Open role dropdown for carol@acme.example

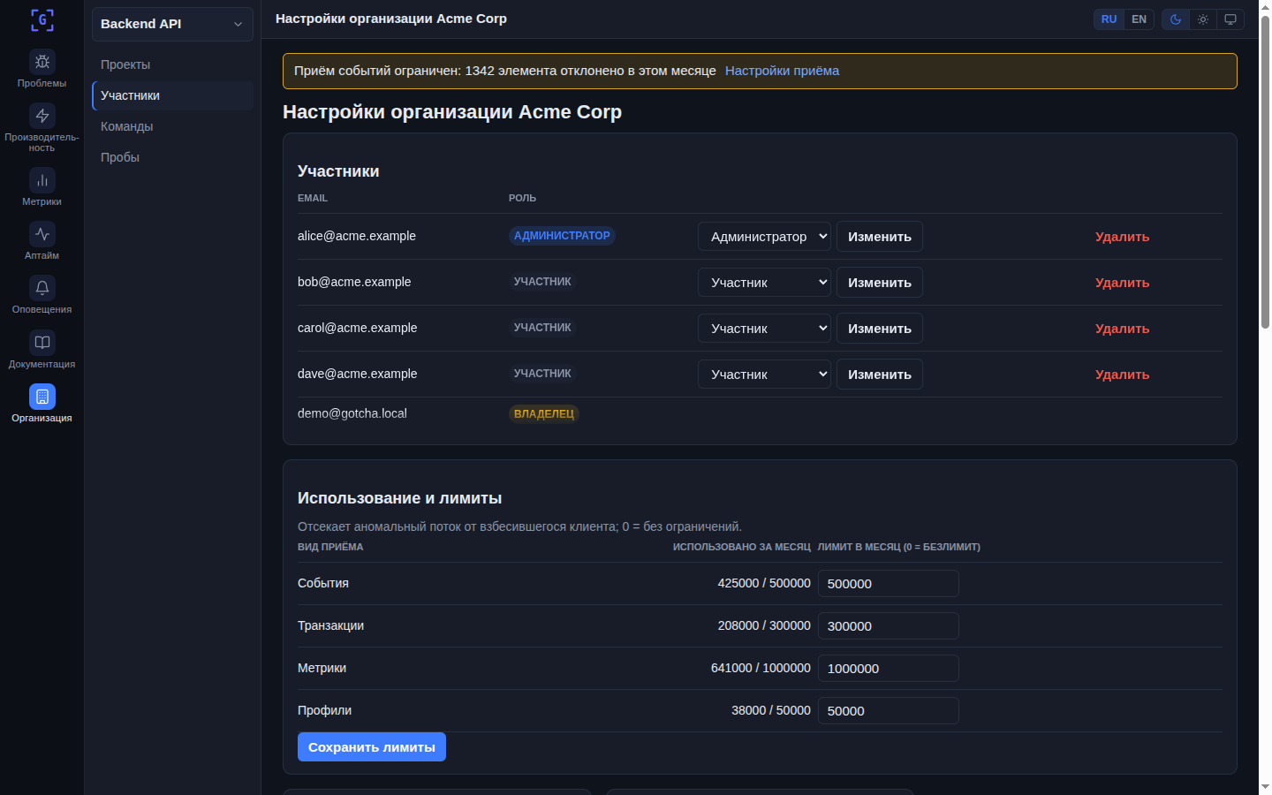click(764, 329)
